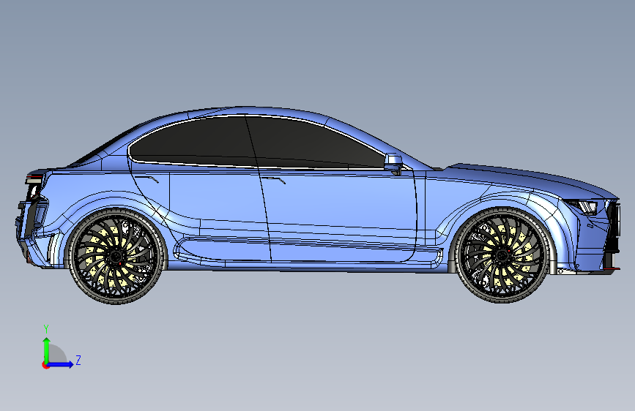This screenshot has width=635, height=411.
Task: Select the side mirror on the car
Action: click(x=393, y=163)
